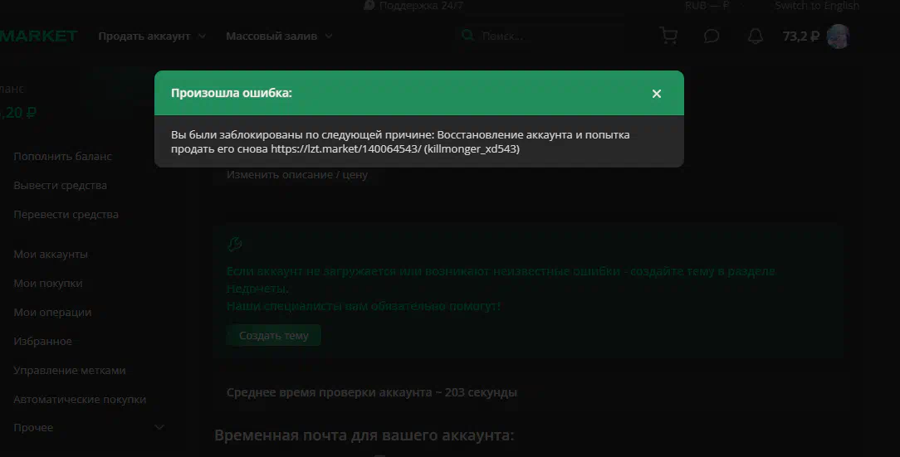Open Пополнить баланс in sidebar

pyautogui.click(x=62, y=157)
